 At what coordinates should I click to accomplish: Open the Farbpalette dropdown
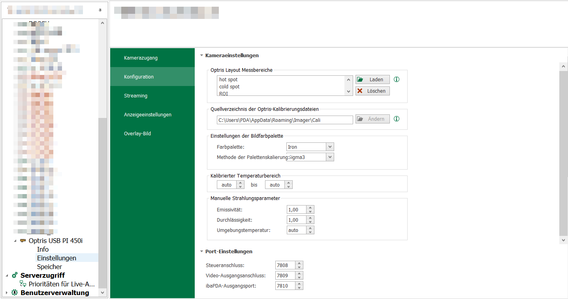tap(330, 147)
